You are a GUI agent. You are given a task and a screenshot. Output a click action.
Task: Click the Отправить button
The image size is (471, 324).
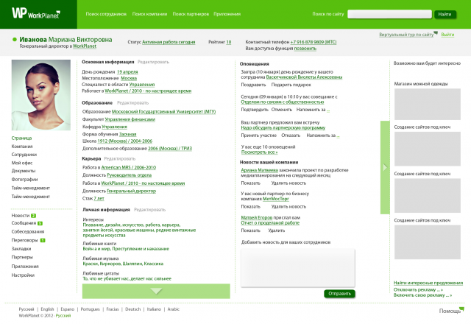pos(340,294)
